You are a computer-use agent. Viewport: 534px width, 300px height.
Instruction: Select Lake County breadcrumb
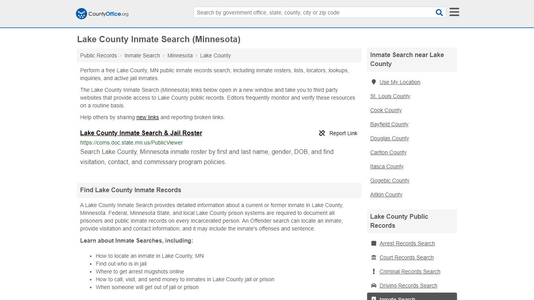[215, 55]
